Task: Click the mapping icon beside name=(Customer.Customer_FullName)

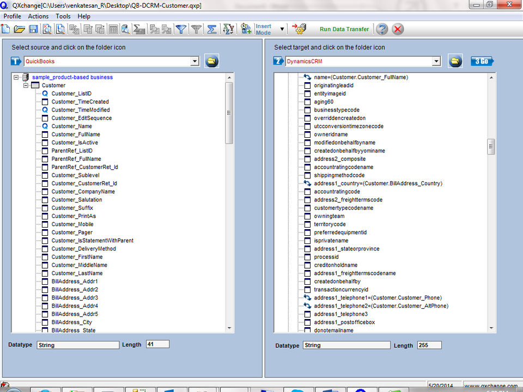Action: [307, 77]
